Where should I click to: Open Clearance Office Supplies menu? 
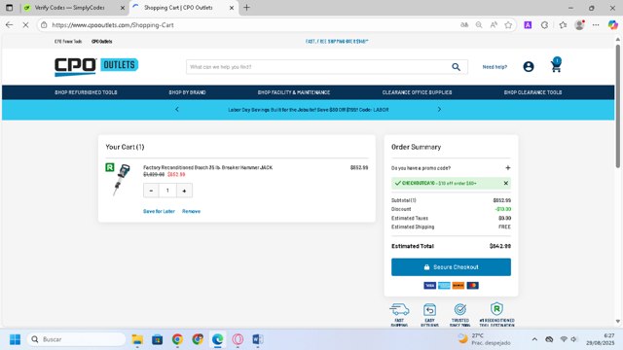(x=418, y=92)
